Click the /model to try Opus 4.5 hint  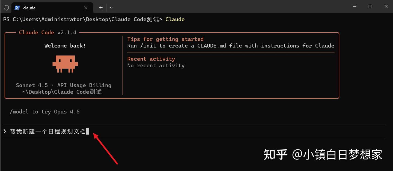44,112
